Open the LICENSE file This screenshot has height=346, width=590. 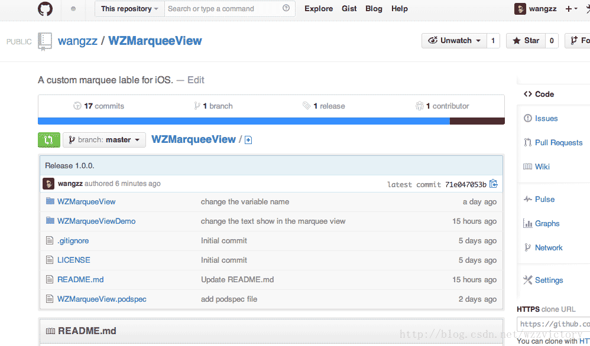click(x=74, y=260)
